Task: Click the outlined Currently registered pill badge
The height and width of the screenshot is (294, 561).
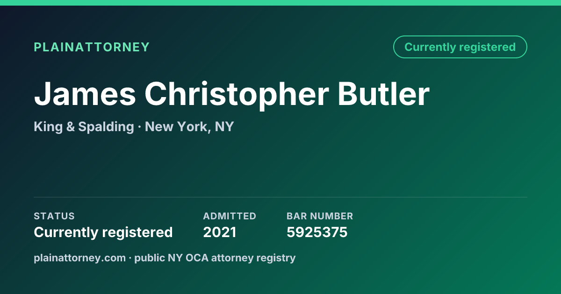Action: coord(460,47)
